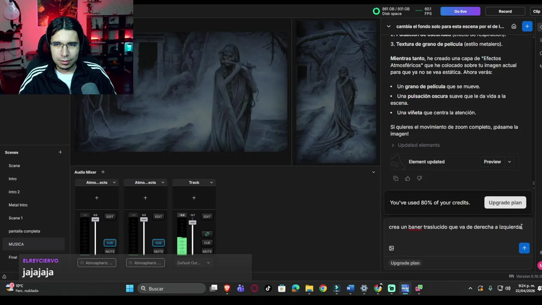This screenshot has height=305, width=542.
Task: Click the Track channel volume fader
Action: point(193,222)
